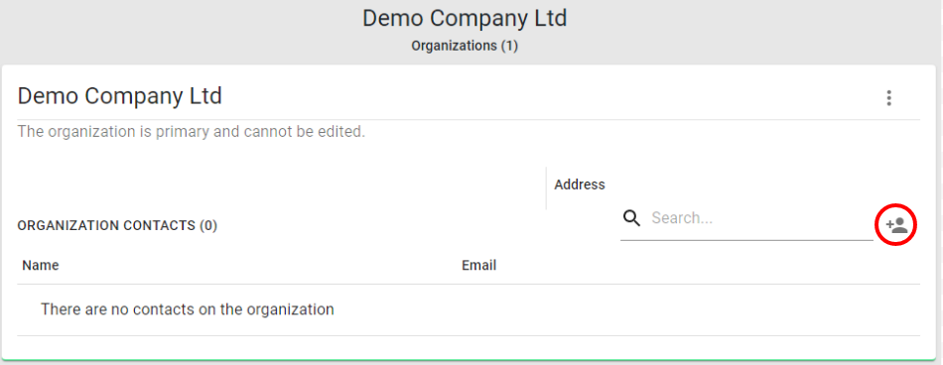
Task: Click the Address label
Action: [x=580, y=184]
